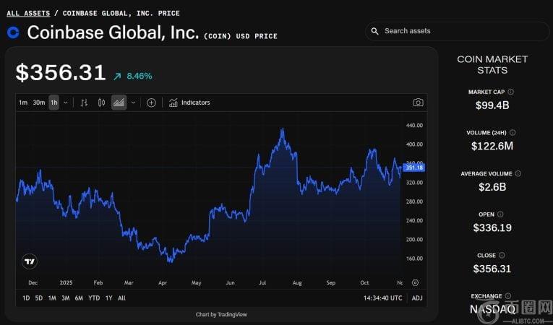Select the YTD date range
The width and height of the screenshot is (553, 325).
94,298
